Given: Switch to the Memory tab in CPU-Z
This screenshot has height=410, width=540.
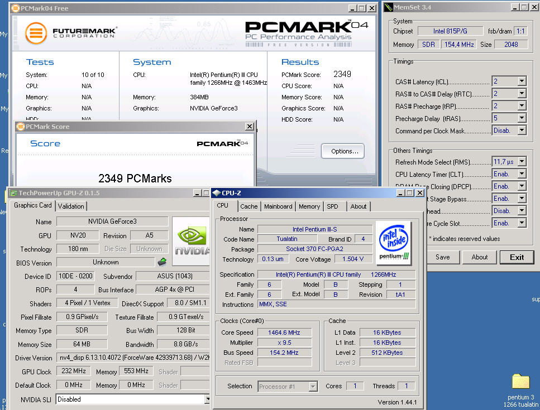Looking at the screenshot, I should pos(309,206).
